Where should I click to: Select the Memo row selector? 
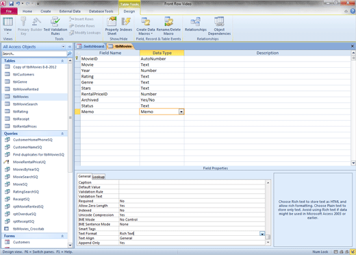click(x=77, y=112)
